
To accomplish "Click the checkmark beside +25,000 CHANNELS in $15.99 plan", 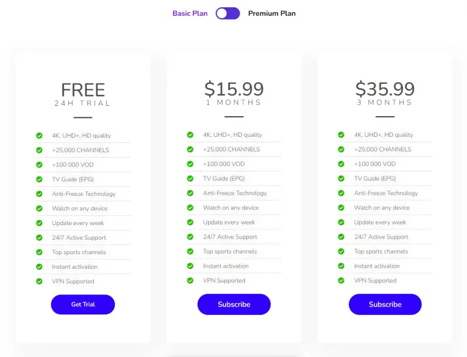I will [x=190, y=149].
